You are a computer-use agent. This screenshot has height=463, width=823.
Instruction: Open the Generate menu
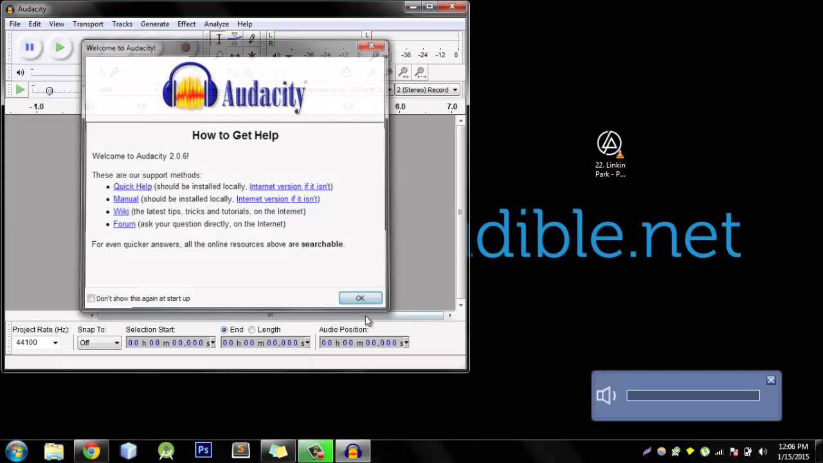point(155,24)
